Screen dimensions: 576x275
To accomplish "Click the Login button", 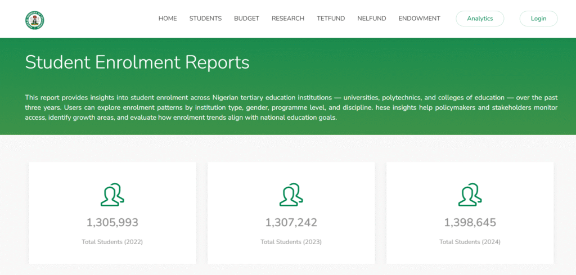I will click(x=538, y=19).
